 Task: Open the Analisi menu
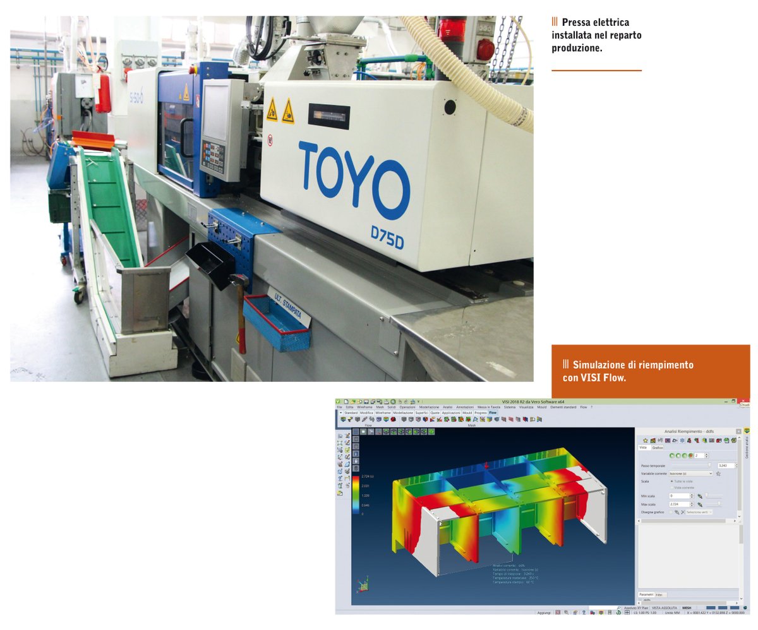(x=447, y=407)
